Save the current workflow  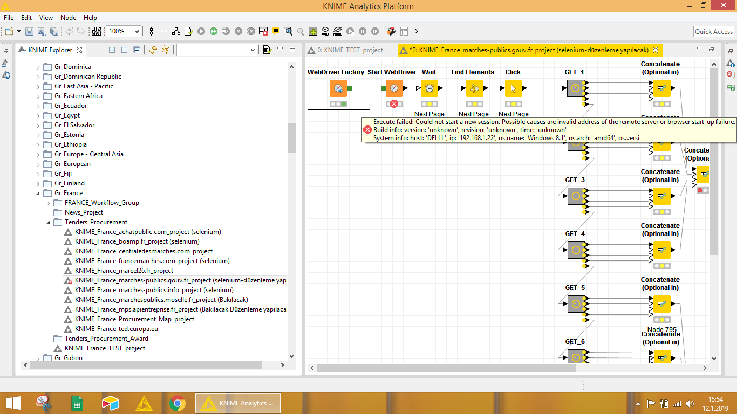click(30, 31)
